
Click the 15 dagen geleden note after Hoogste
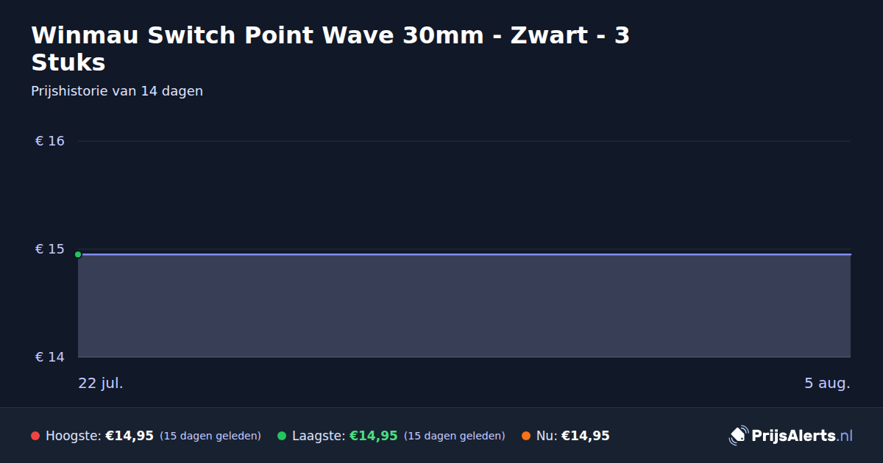tap(210, 436)
